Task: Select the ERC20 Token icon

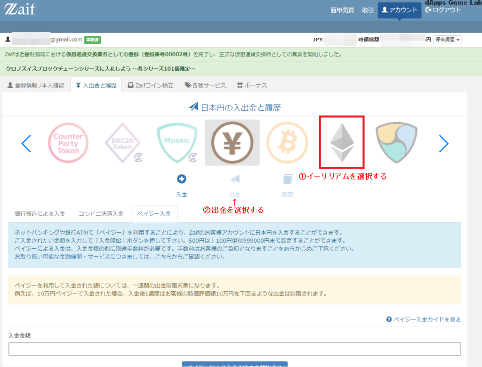Action: click(123, 142)
